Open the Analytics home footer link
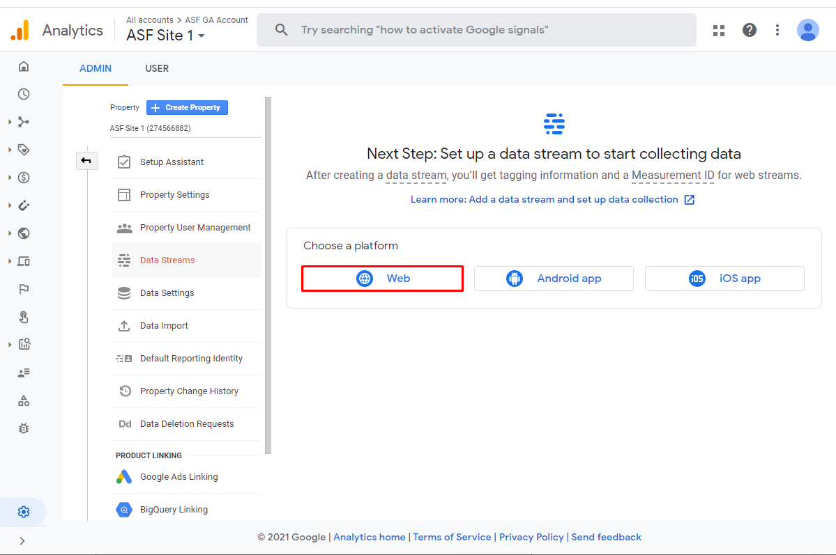The height and width of the screenshot is (555, 836). click(x=370, y=537)
